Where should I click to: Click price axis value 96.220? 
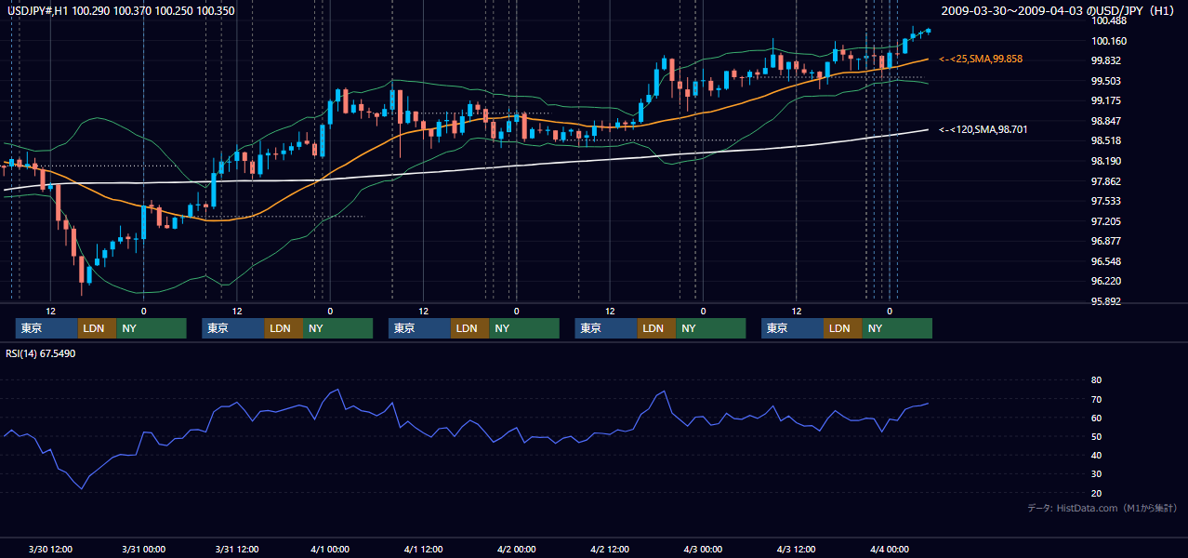tap(1106, 281)
